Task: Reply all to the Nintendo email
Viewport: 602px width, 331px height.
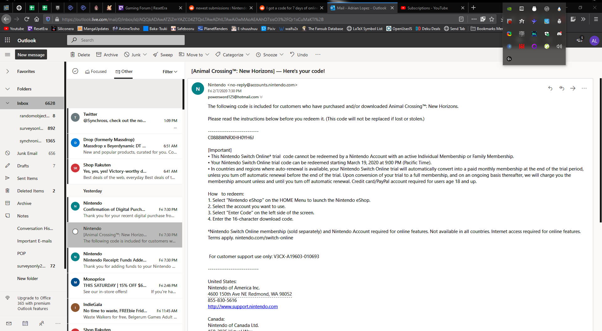Action: [562, 88]
